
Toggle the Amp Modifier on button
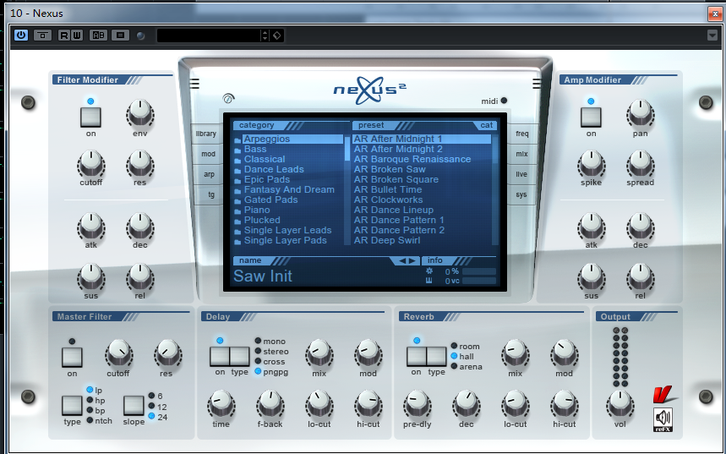[592, 118]
